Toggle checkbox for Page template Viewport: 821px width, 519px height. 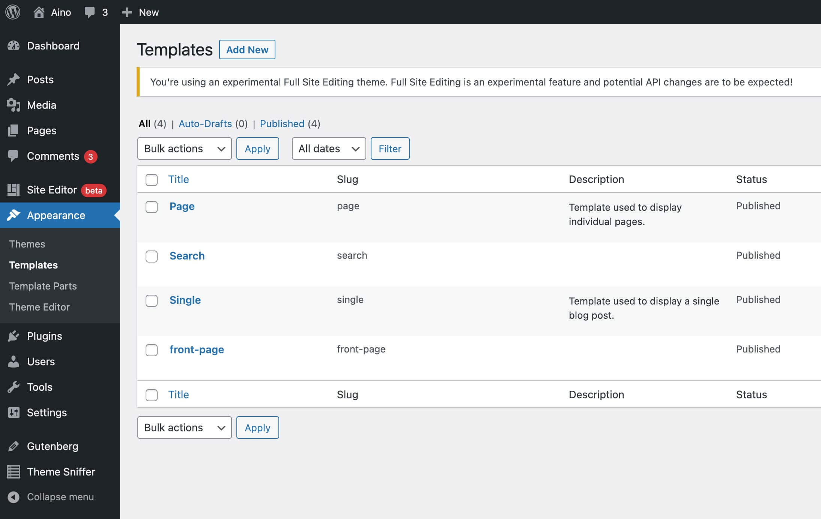coord(151,206)
